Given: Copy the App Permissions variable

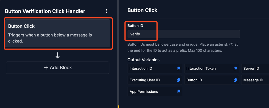Looking at the screenshot, I should pos(178,92).
